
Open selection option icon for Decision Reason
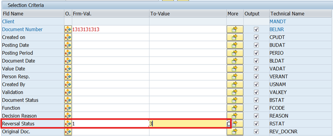(x=68, y=116)
